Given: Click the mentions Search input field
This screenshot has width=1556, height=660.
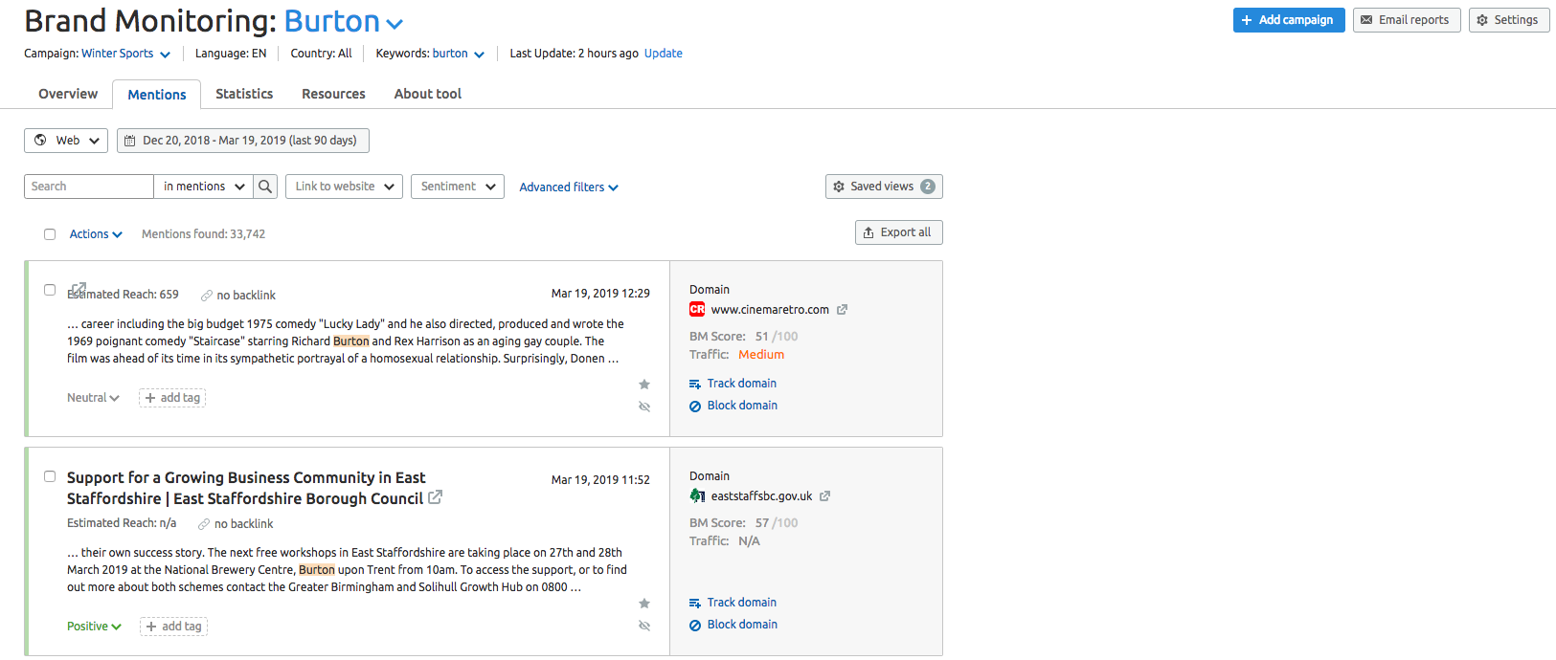Looking at the screenshot, I should click(89, 187).
